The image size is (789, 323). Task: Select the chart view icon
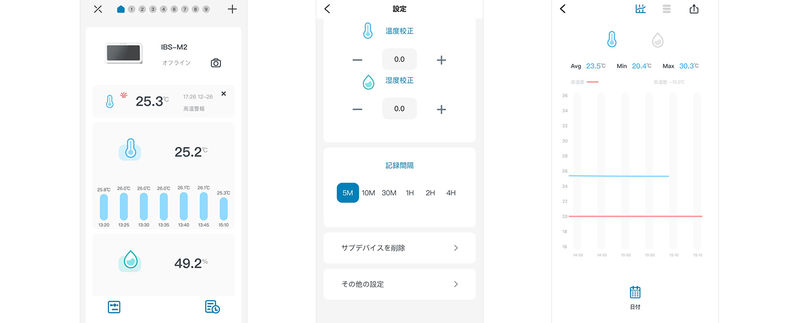point(640,9)
